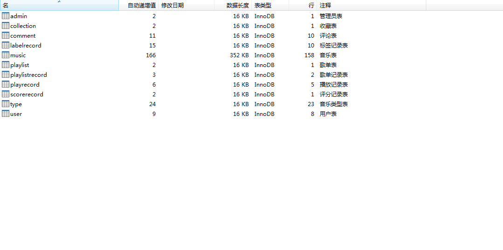Click the 23 row count value
Image resolution: width=503 pixels, height=250 pixels.
(x=311, y=104)
